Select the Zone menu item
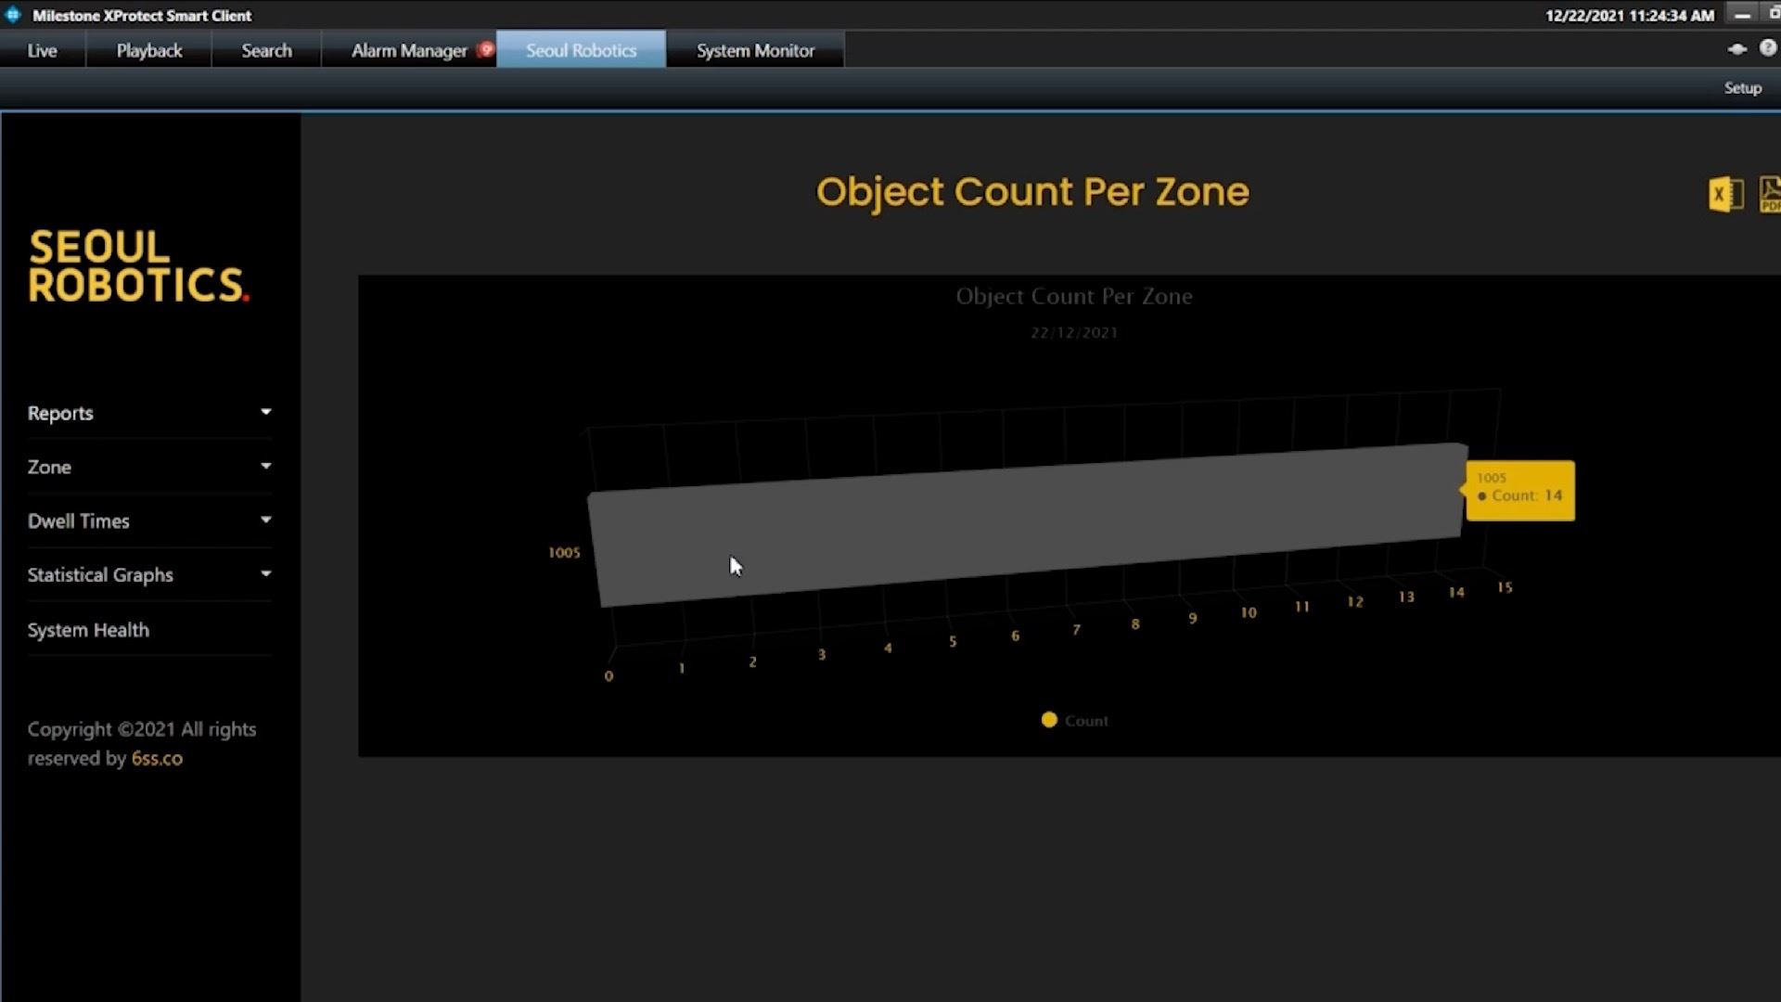 pyautogui.click(x=148, y=467)
